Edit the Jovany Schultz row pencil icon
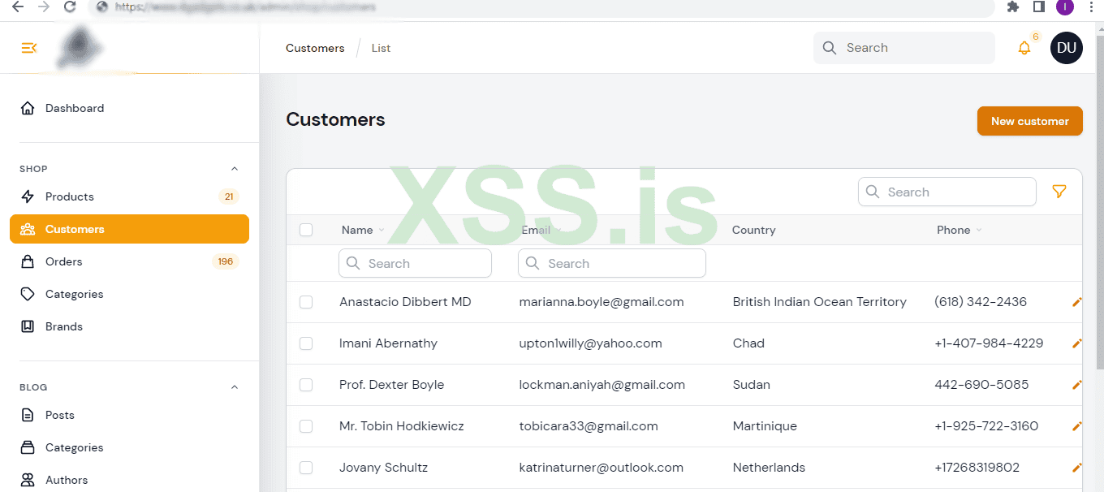Screen dimensions: 1104x492 coord(1077,468)
